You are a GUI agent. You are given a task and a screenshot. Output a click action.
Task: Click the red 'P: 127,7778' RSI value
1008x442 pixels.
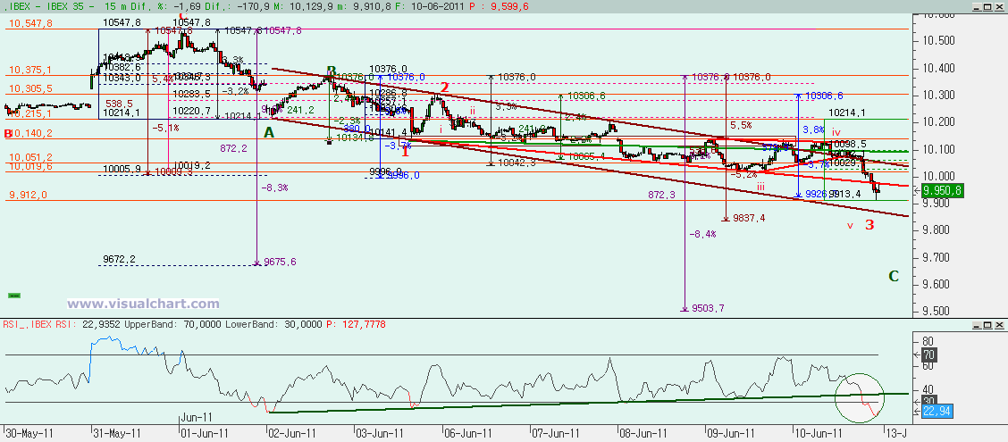click(357, 325)
